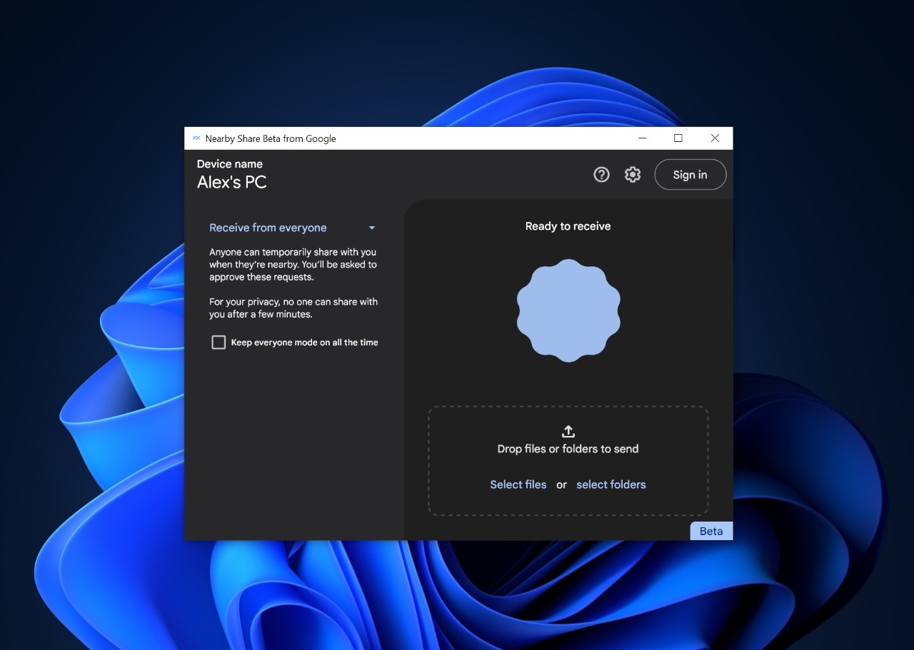This screenshot has width=914, height=650.
Task: Click the Ready to receive heading
Action: [568, 226]
